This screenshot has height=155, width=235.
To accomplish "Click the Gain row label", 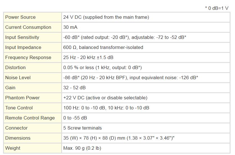I will [x=10, y=88].
